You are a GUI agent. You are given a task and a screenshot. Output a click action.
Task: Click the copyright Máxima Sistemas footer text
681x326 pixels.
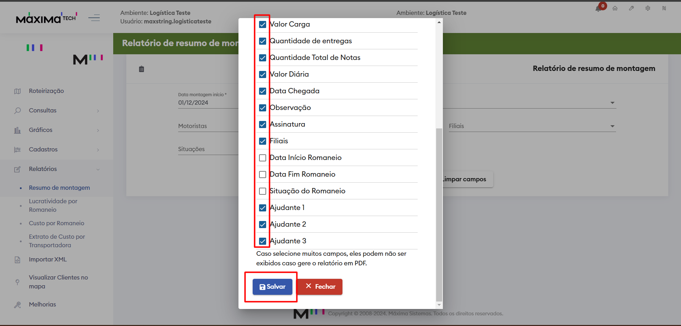[416, 314]
